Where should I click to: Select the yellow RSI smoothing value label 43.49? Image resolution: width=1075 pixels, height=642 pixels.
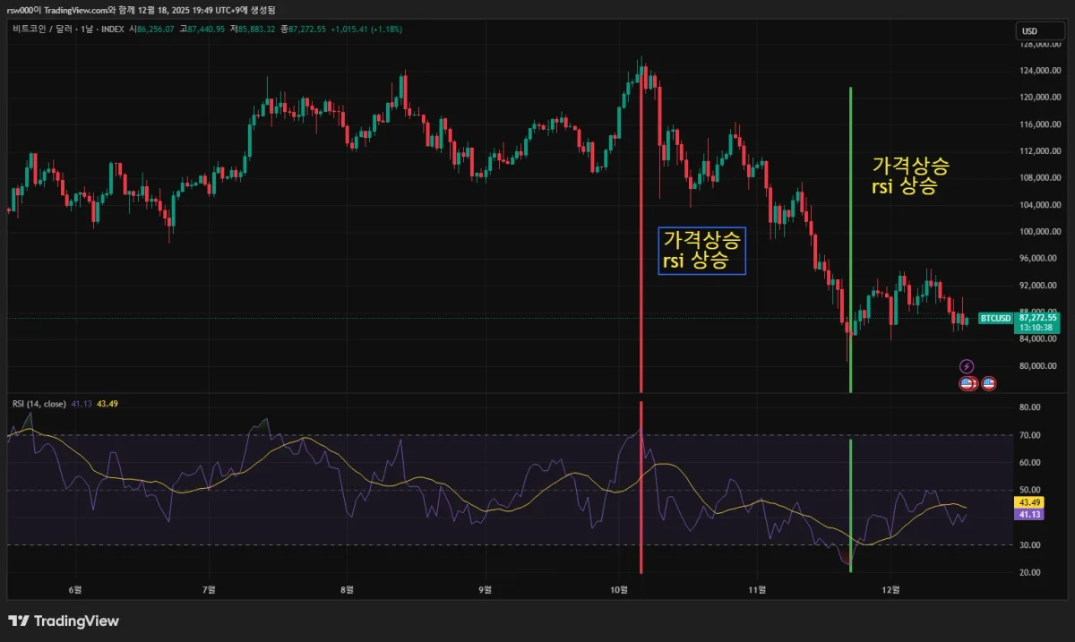1028,504
